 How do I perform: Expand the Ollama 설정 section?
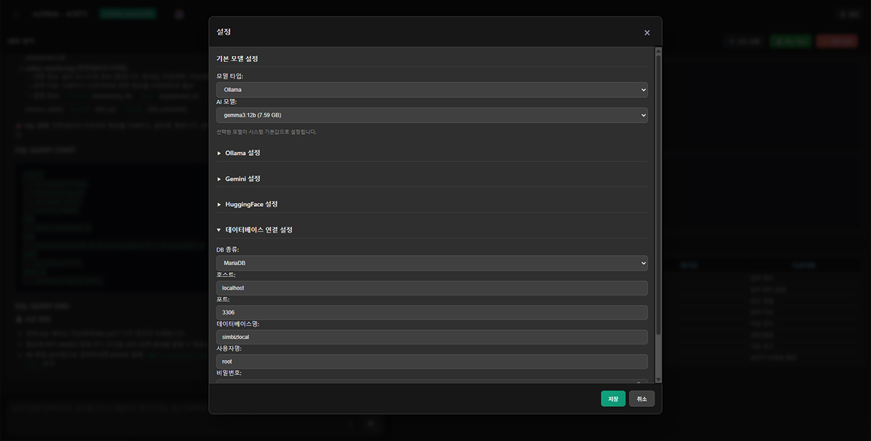click(x=242, y=153)
